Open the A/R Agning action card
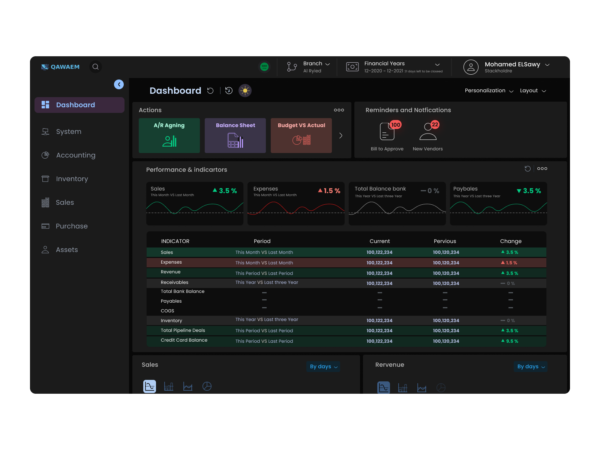Screen dimensions: 600x450 point(169,135)
